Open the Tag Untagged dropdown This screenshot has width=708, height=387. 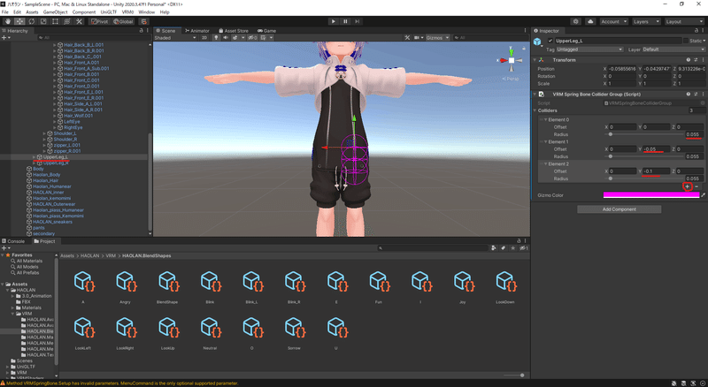589,49
